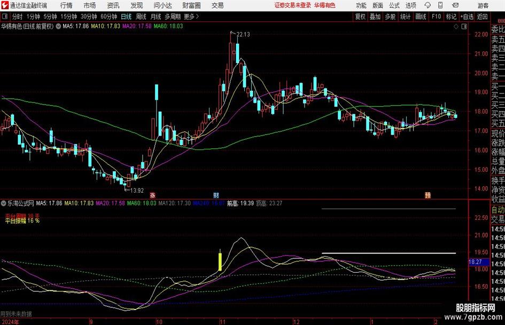Open the 功能 menu
The image size is (505, 325).
point(361,5)
